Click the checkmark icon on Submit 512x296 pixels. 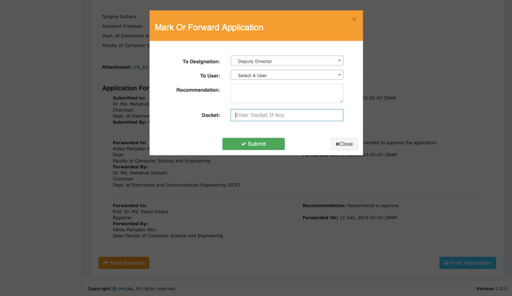pyautogui.click(x=243, y=144)
